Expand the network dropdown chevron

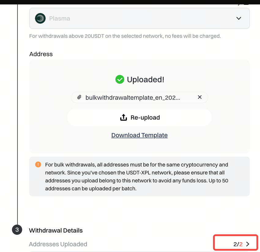[x=239, y=18]
